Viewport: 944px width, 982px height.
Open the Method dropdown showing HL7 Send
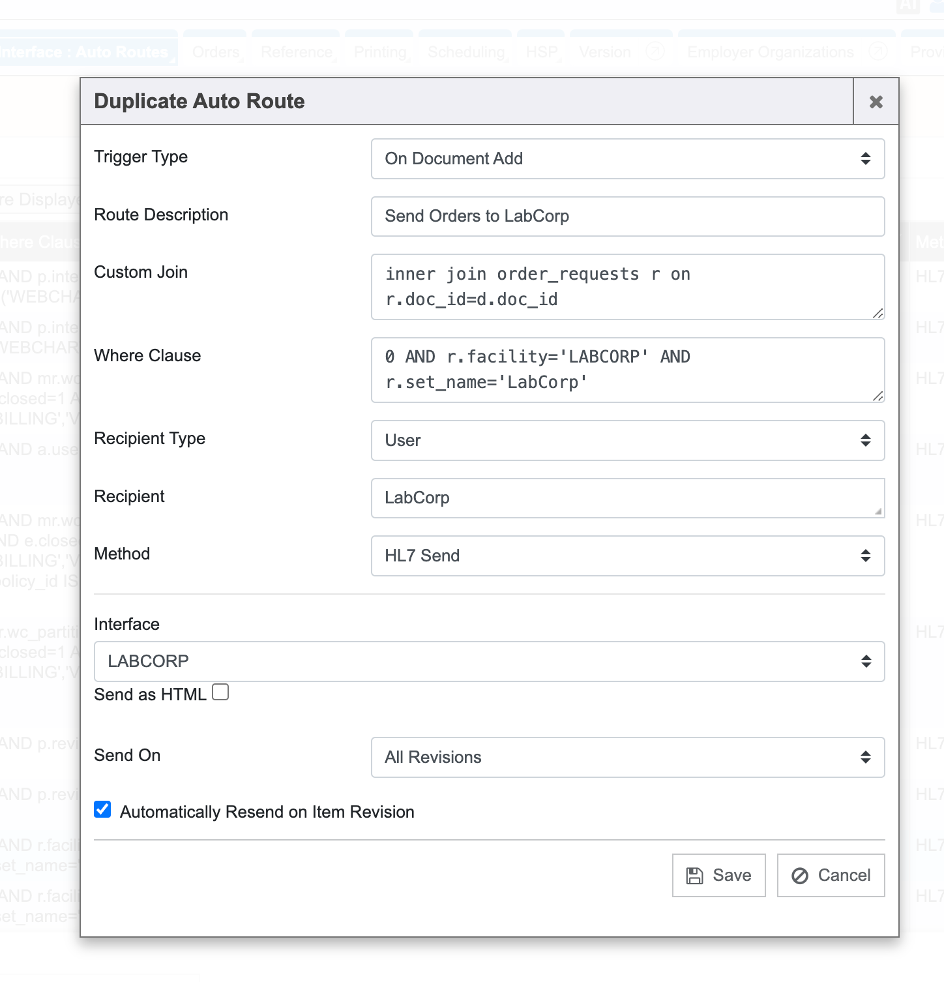point(627,556)
